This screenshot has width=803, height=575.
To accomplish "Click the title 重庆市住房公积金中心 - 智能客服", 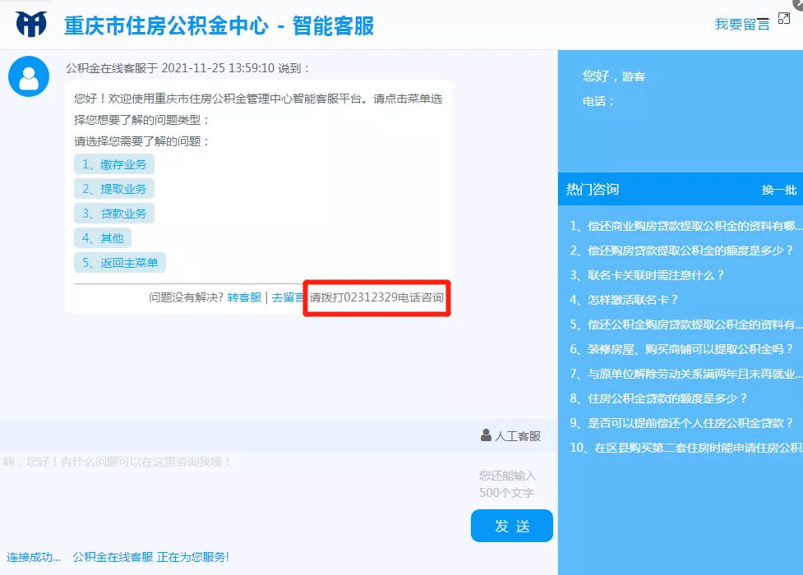I will (219, 25).
